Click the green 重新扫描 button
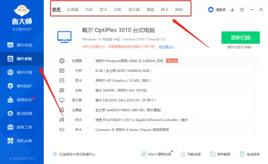 (240, 38)
